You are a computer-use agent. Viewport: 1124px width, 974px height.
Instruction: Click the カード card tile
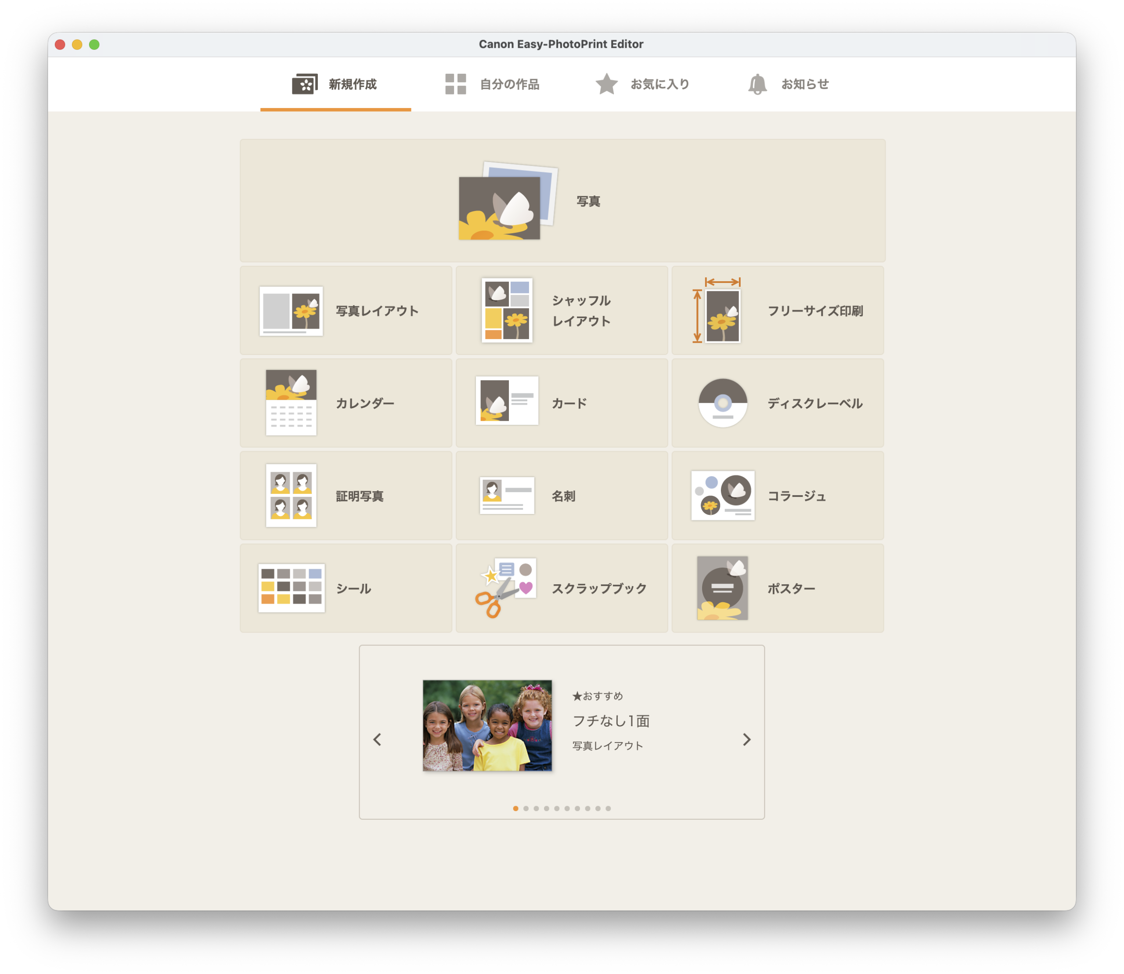[x=562, y=403]
